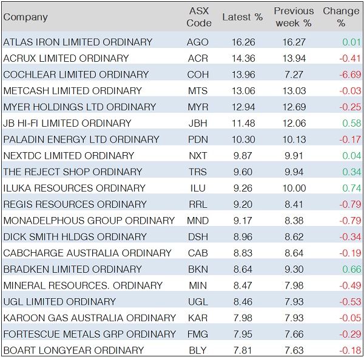Viewport: 364px width, 357px height.
Task: Select the ATLAS IRON LIMITED ORDINARY row name
Action: 78,42
